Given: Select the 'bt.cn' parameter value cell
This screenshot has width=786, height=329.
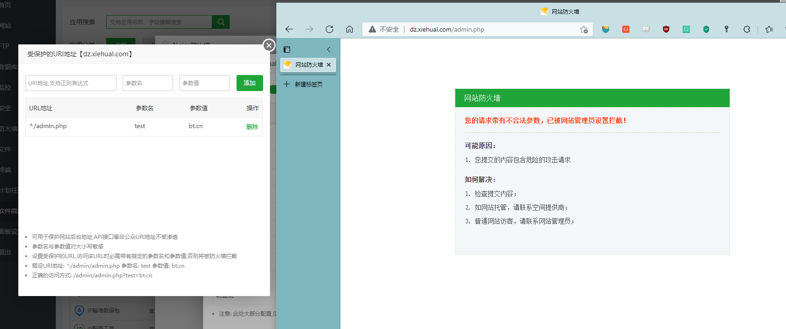Looking at the screenshot, I should [196, 126].
